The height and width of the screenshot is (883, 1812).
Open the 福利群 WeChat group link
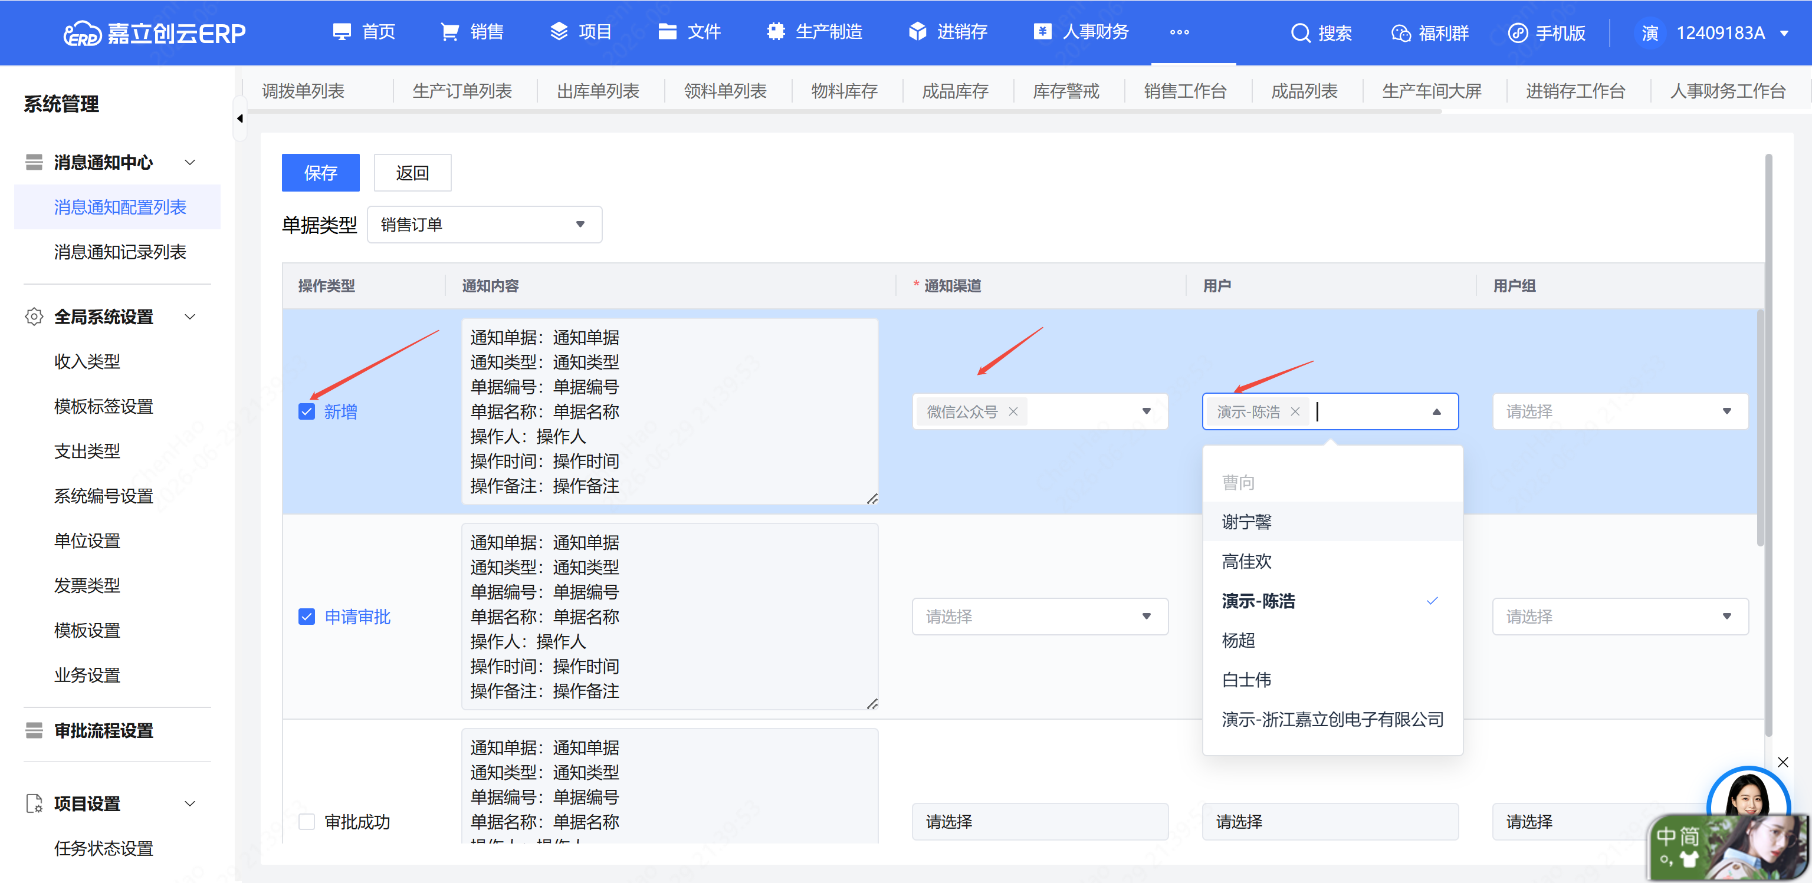1430,33
